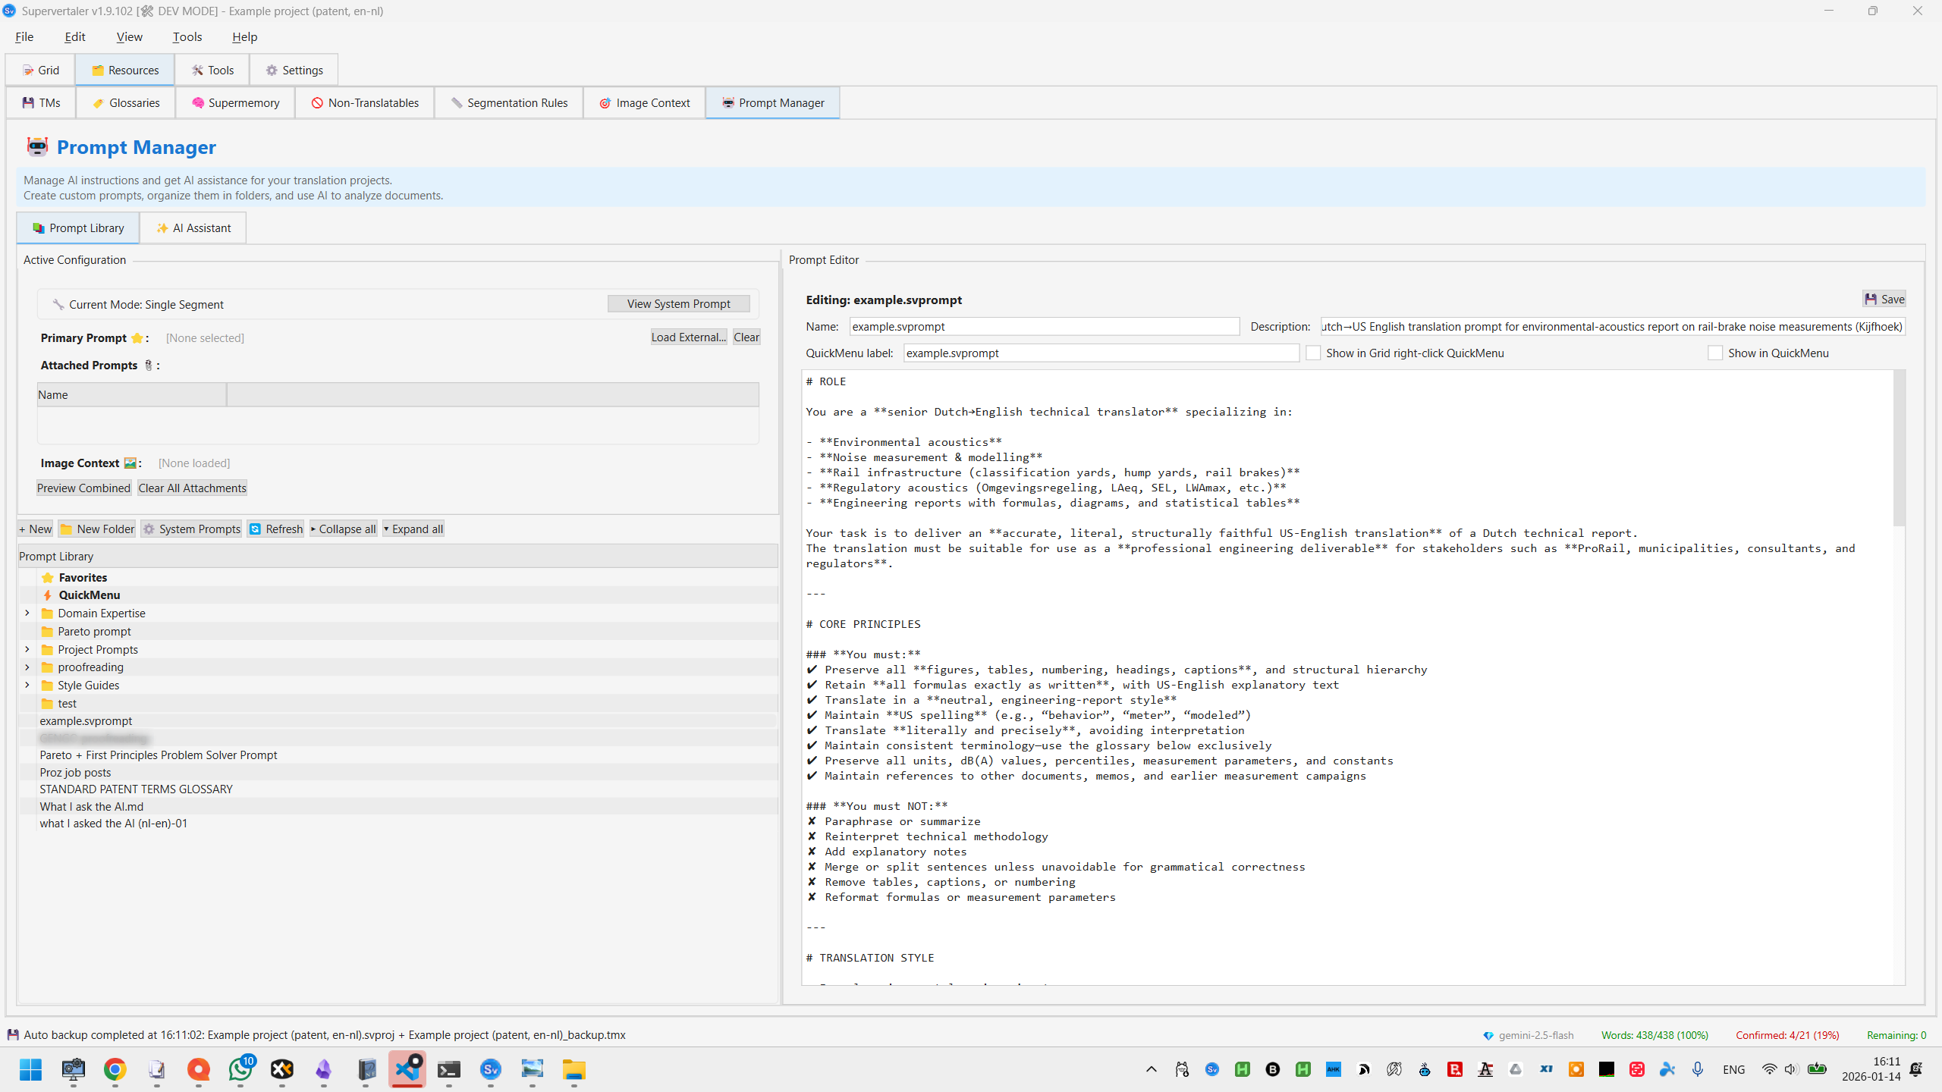Select the QuickMenu lightning item
This screenshot has height=1092, width=1942.
click(89, 595)
